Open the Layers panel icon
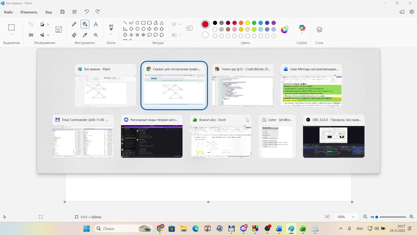Viewport: 417px width, 235px height. click(x=319, y=30)
